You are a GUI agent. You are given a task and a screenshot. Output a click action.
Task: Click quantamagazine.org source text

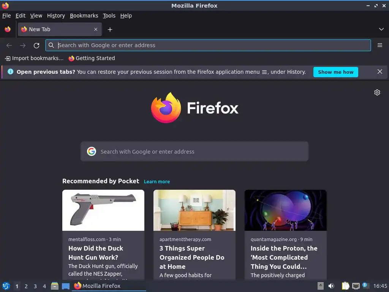pos(274,240)
